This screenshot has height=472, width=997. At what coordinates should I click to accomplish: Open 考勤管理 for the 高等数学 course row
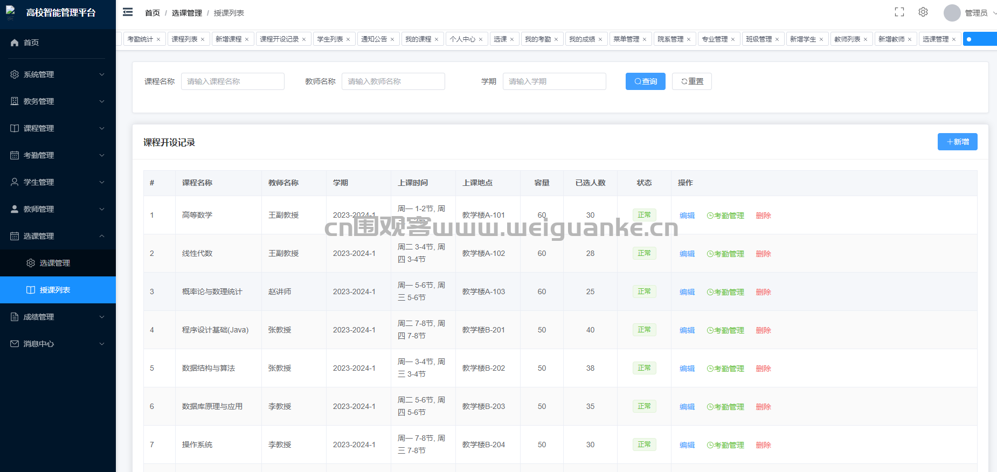point(725,216)
